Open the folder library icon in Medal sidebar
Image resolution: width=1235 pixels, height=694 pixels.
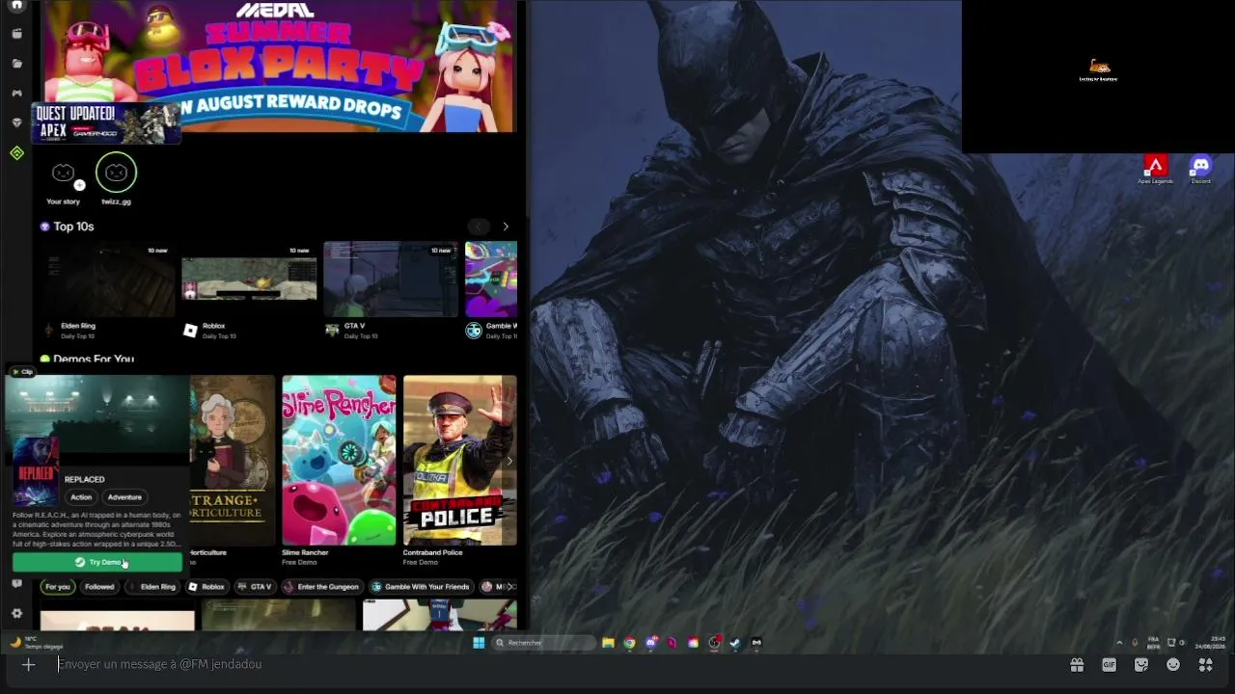tap(16, 64)
